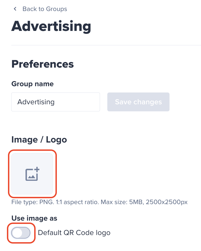Click the Preferences section heading

pyautogui.click(x=43, y=64)
